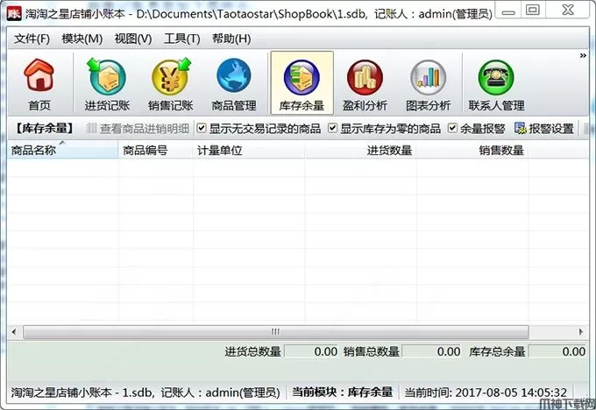Open the 模块(M) menu
Image resolution: width=596 pixels, height=410 pixels.
point(82,39)
